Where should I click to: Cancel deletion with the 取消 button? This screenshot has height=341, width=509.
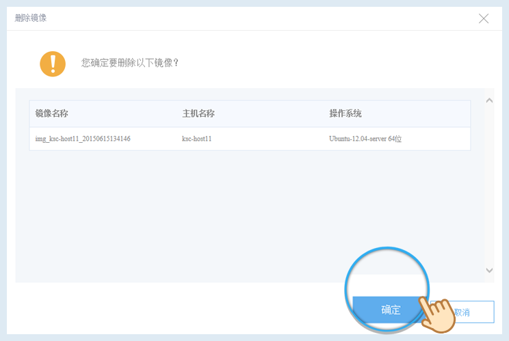(x=472, y=312)
